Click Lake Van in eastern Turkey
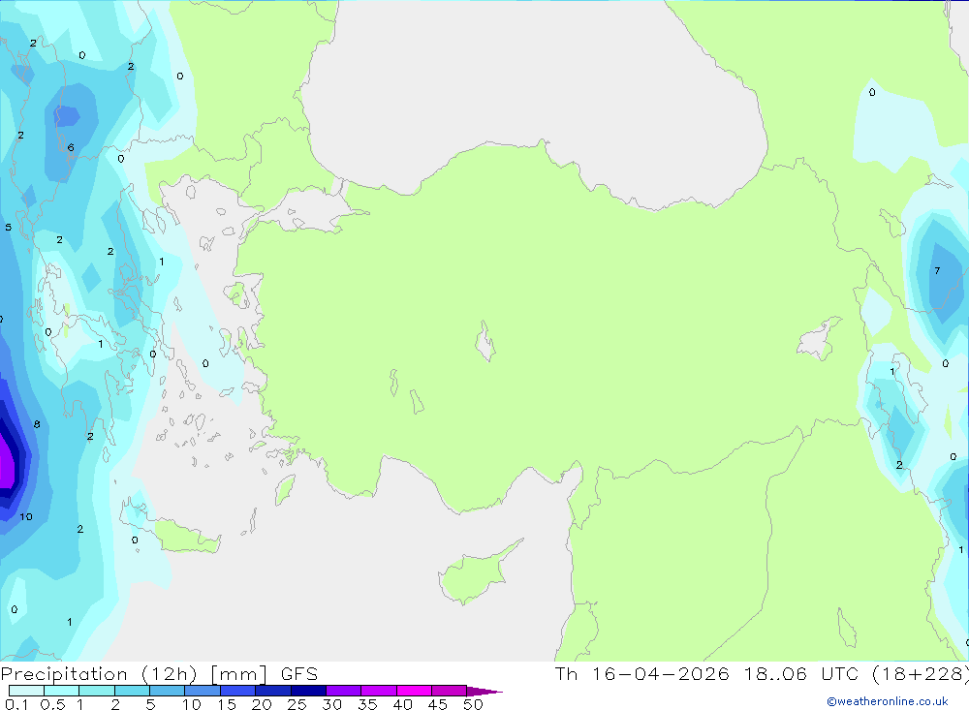The height and width of the screenshot is (710, 969). click(817, 341)
